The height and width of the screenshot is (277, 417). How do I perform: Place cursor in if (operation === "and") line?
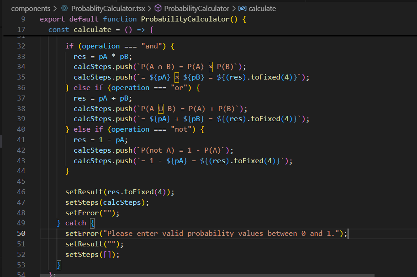tap(120, 46)
